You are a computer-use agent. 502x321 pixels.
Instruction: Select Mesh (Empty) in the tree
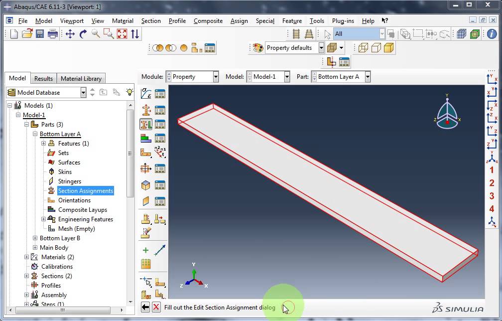coord(77,229)
